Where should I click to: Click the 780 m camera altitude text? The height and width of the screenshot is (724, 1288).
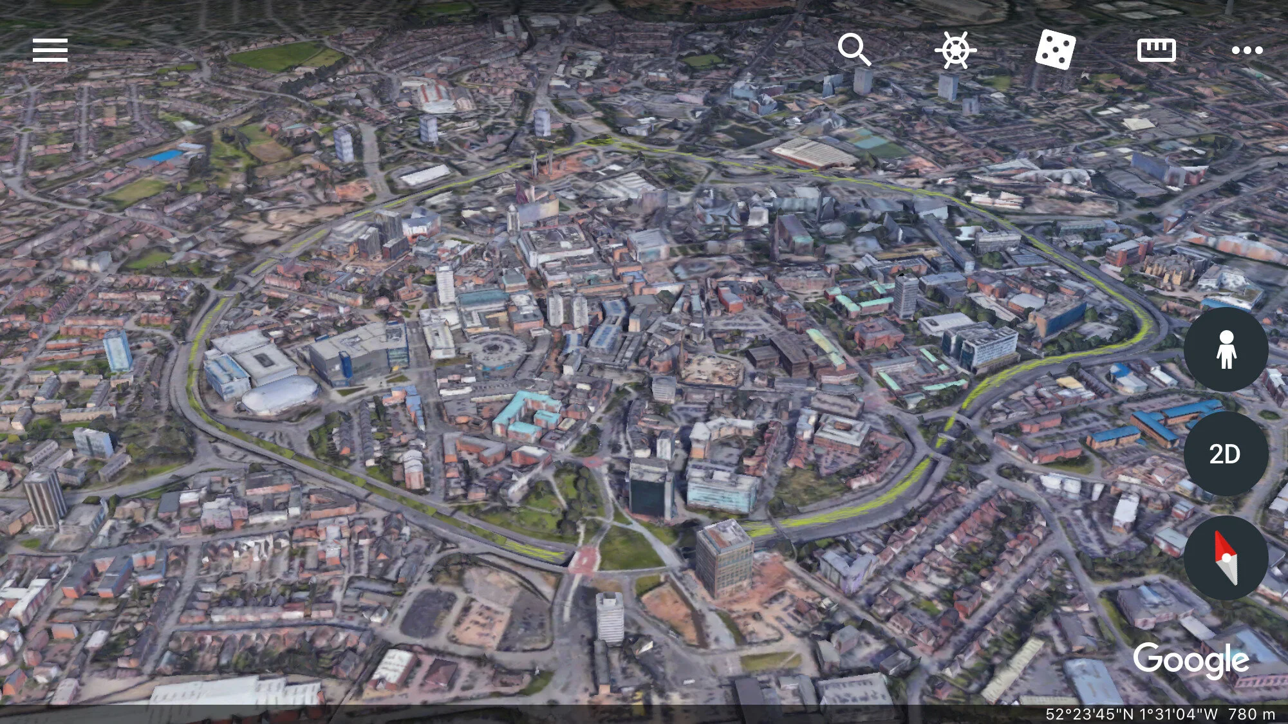[x=1251, y=714]
